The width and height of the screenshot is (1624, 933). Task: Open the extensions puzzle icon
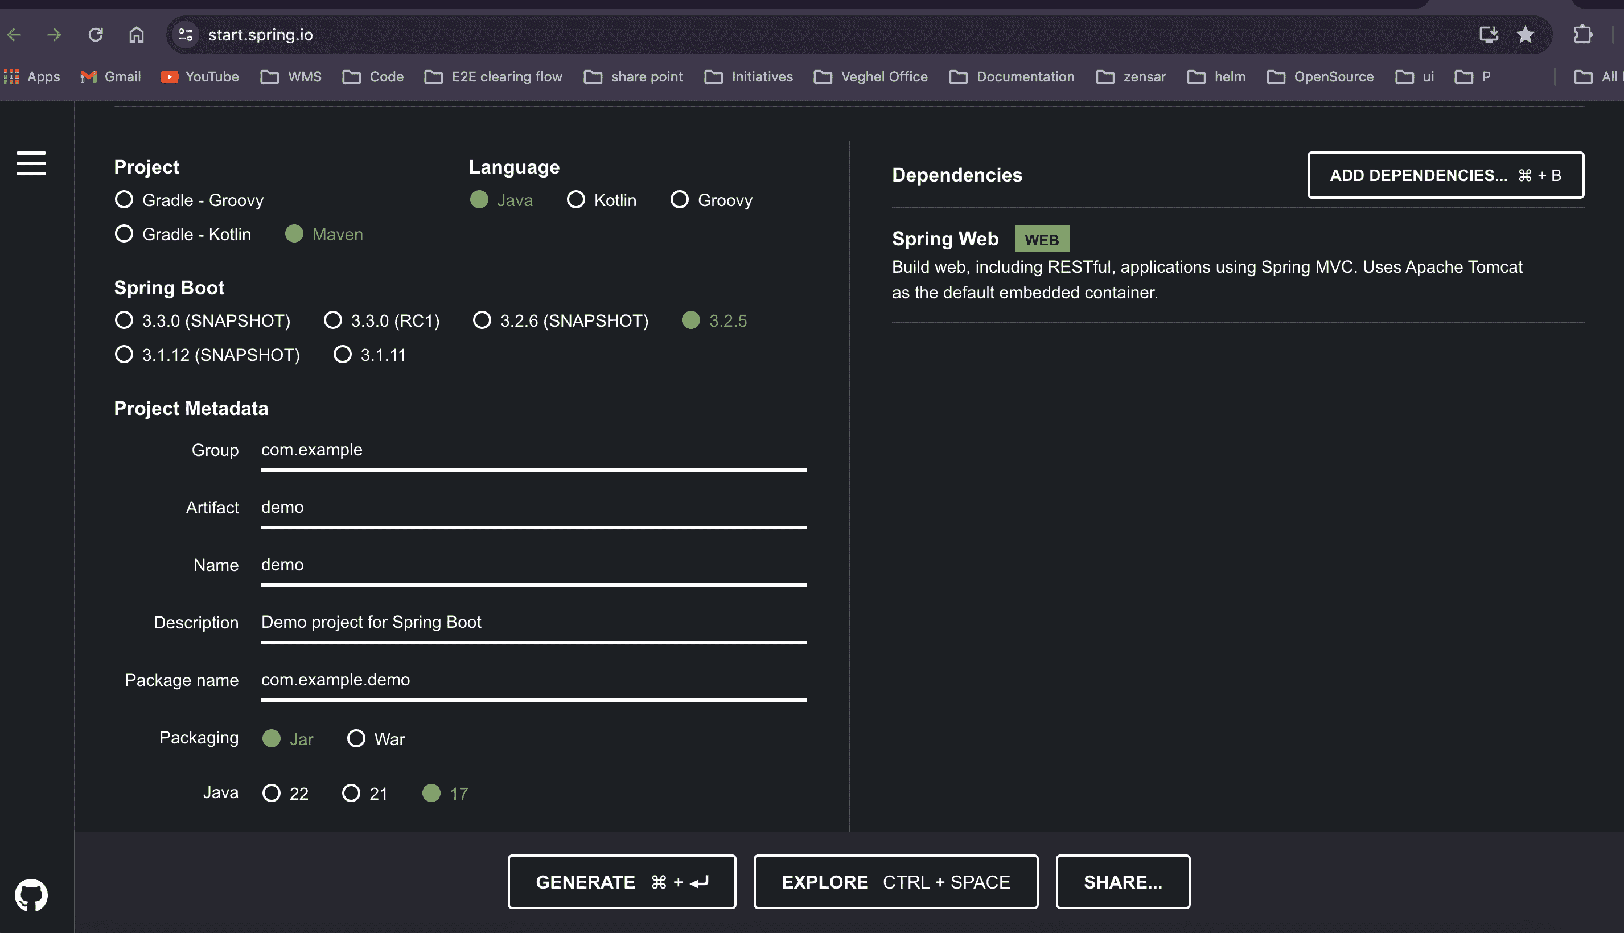click(1582, 35)
